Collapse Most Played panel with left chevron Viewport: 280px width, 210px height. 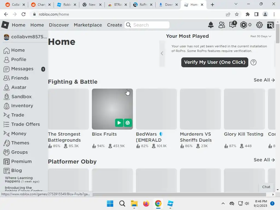(162, 53)
